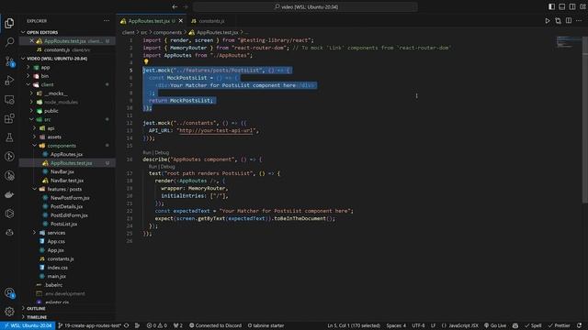Go forward with the navigation arrow
Screen dimensions: 588x330
[x=186, y=6]
